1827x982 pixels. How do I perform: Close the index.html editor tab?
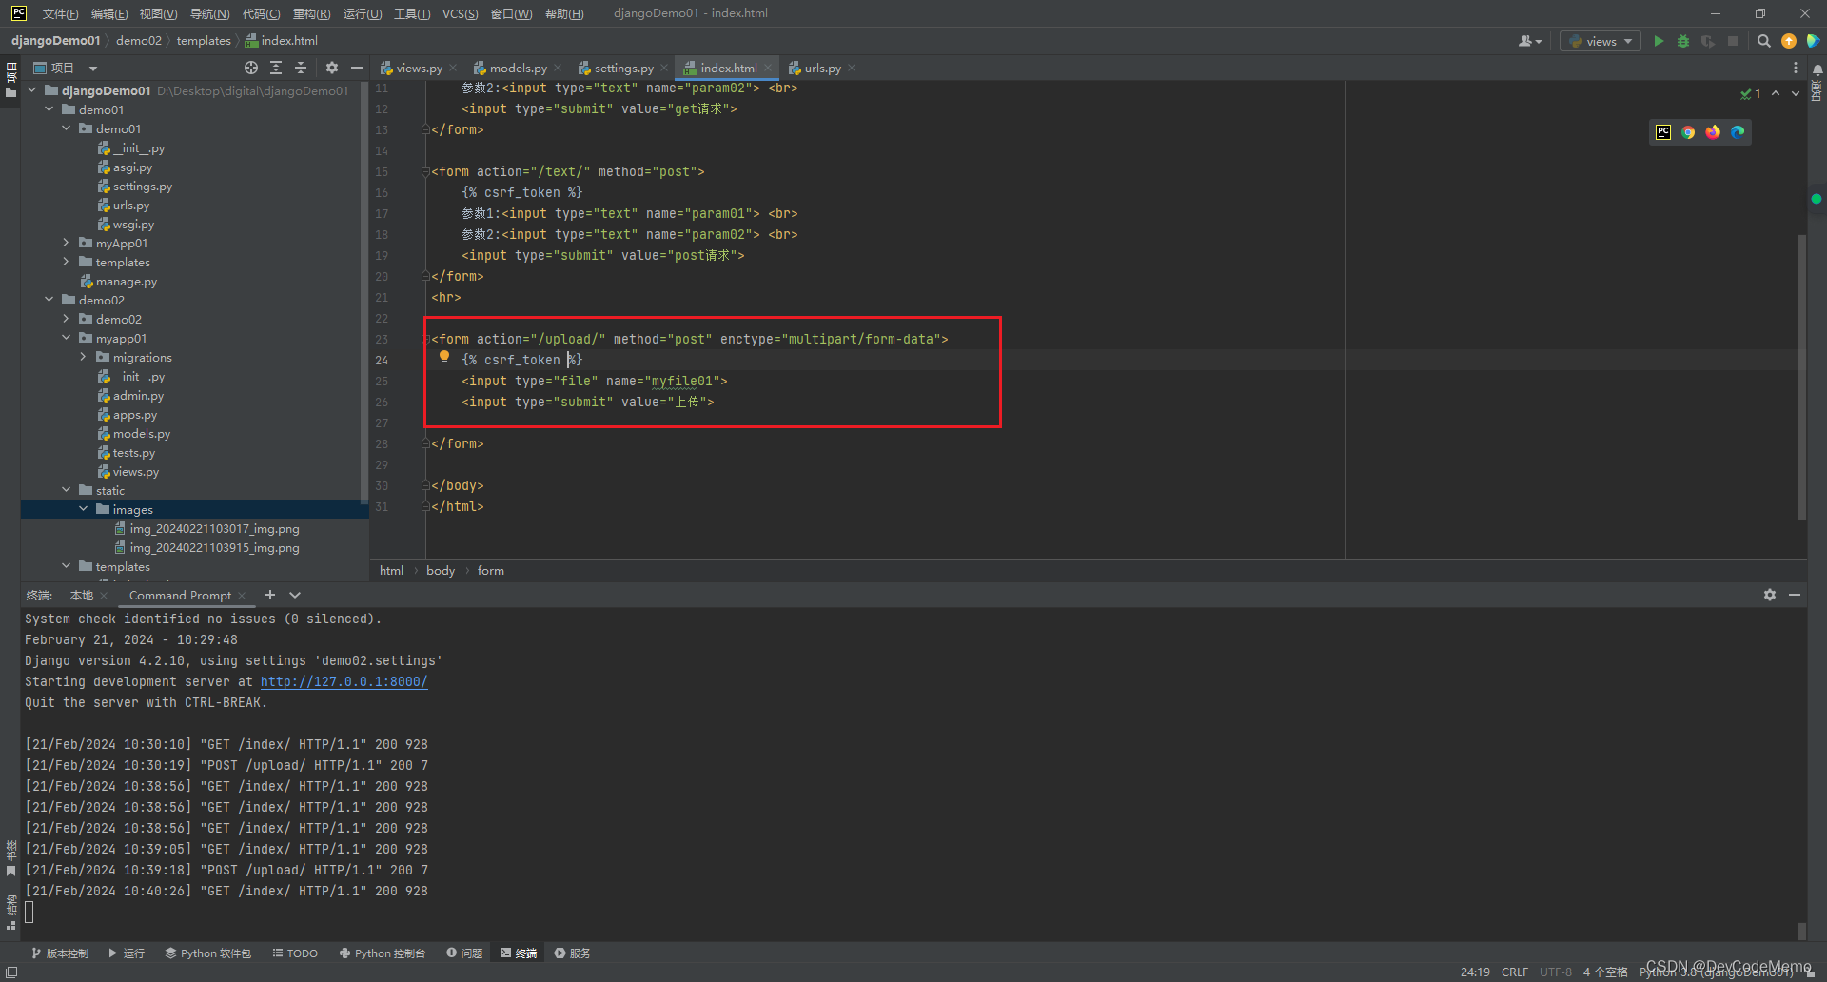(x=768, y=68)
